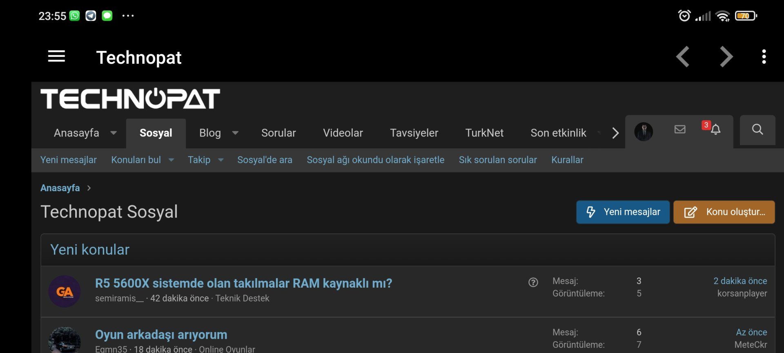Image resolution: width=784 pixels, height=353 pixels.
Task: Open the Konuları bul link
Action: (x=136, y=160)
